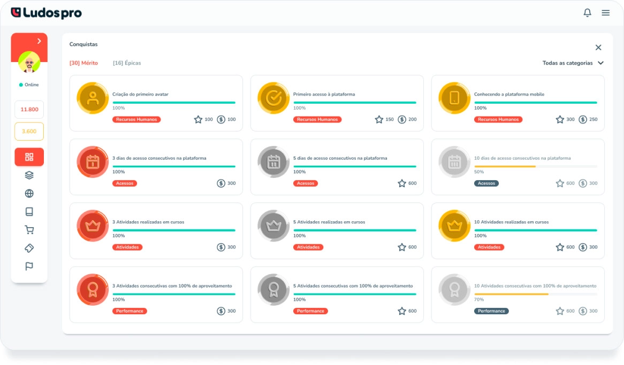The height and width of the screenshot is (365, 624).
Task: Select the [30] Mérito tab
Action: (83, 63)
